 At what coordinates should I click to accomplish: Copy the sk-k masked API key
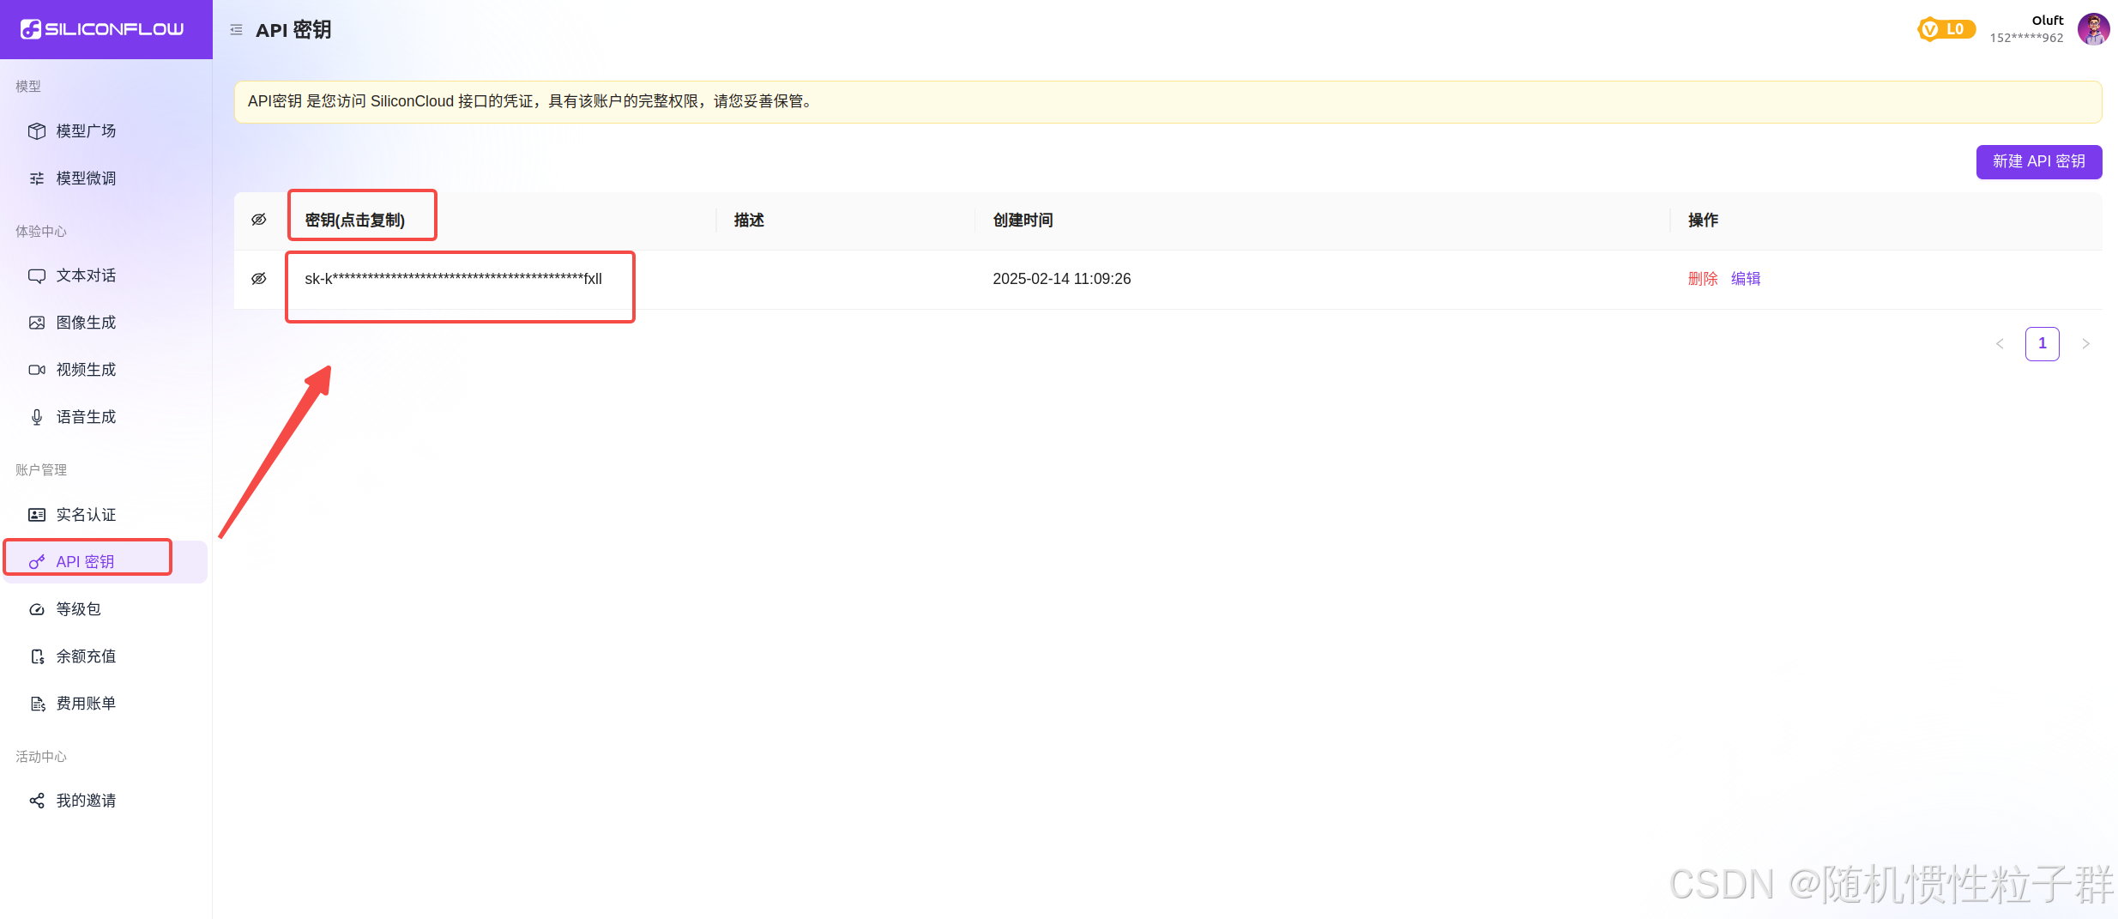pos(454,279)
